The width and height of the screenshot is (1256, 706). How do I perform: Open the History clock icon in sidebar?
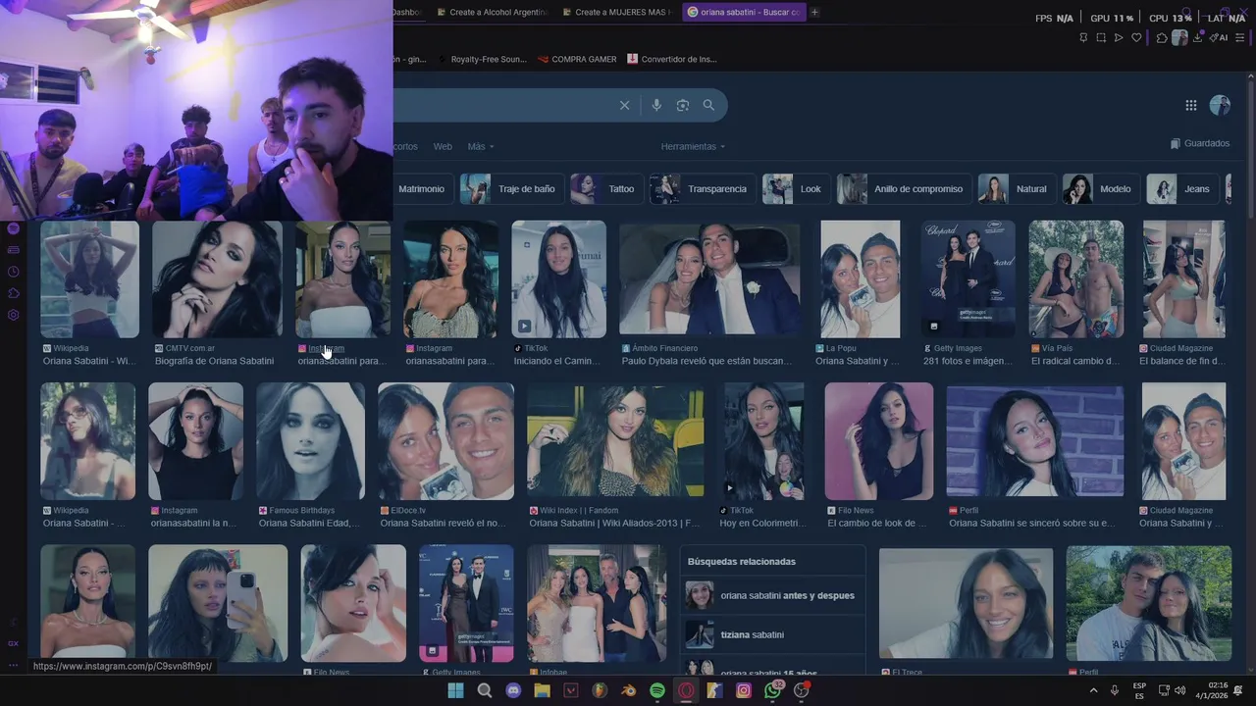[13, 272]
